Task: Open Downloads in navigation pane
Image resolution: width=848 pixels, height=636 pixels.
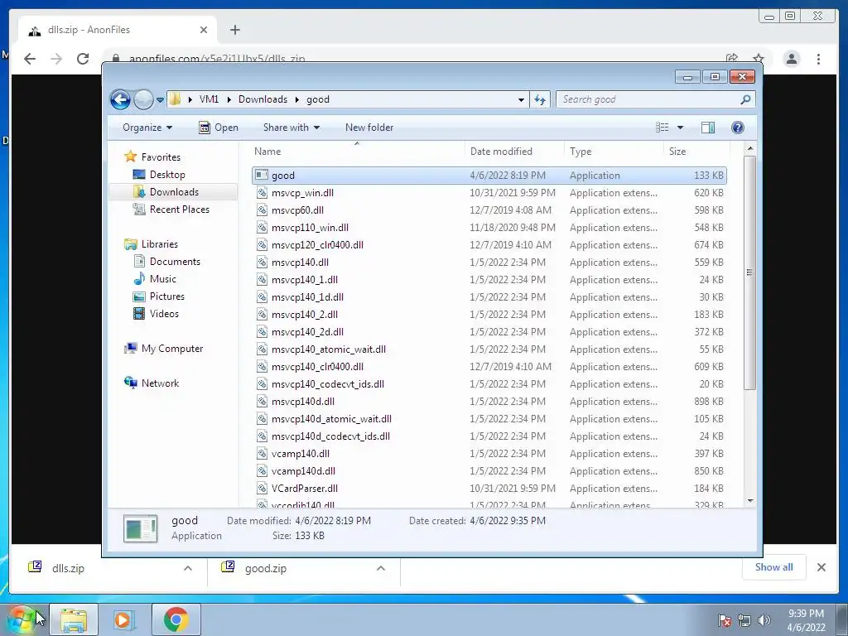Action: 174,192
